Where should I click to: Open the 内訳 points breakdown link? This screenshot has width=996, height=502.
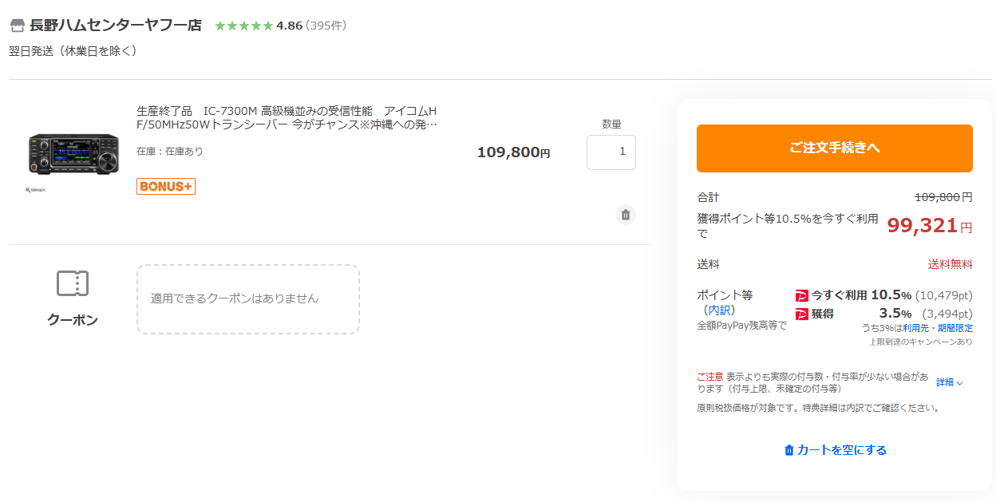[719, 310]
